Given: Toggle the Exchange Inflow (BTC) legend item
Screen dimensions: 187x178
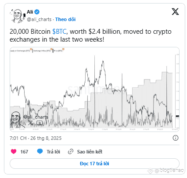Looking at the screenshot, I should [43, 51].
